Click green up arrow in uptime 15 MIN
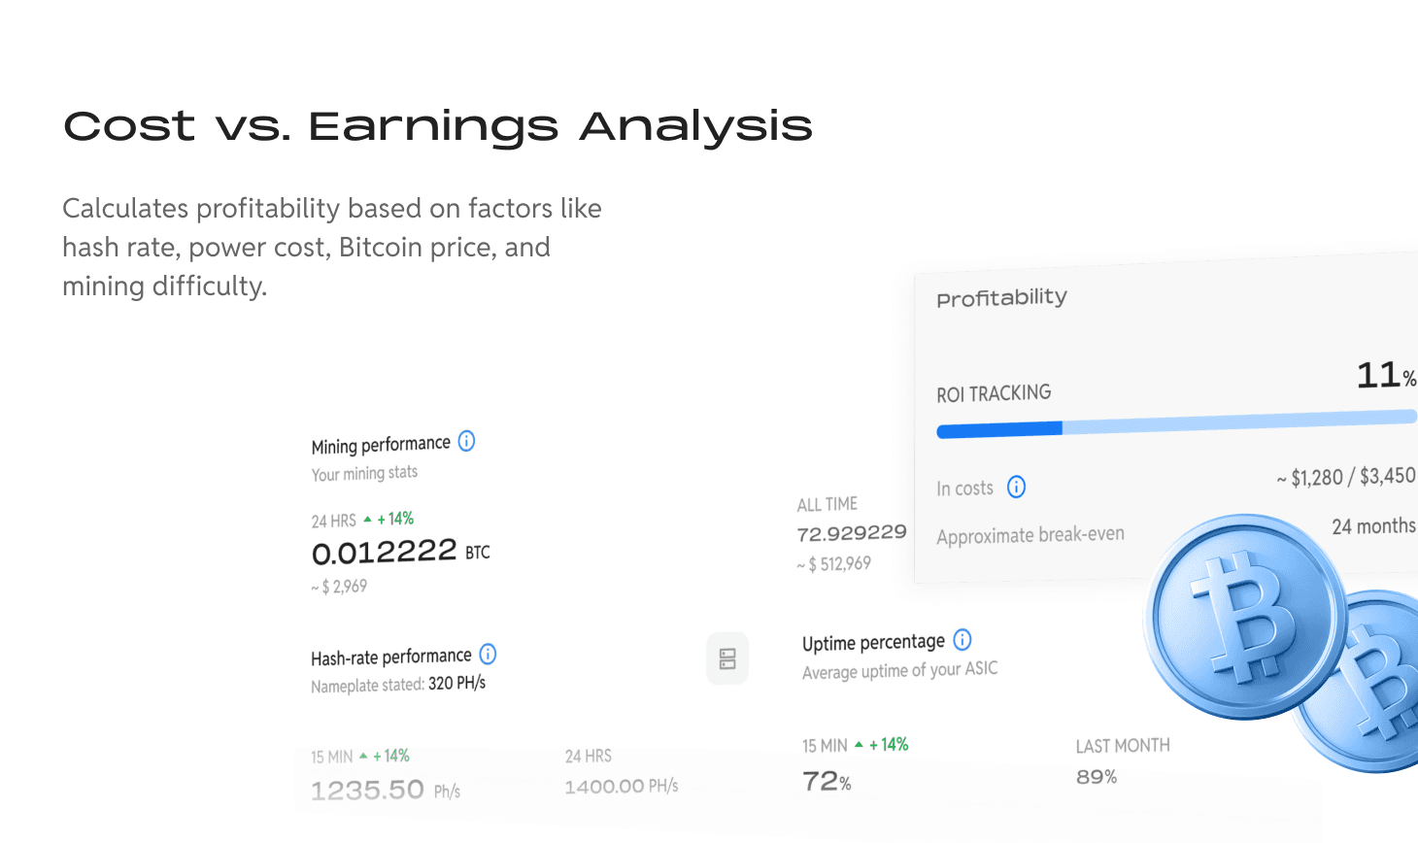 [x=859, y=745]
